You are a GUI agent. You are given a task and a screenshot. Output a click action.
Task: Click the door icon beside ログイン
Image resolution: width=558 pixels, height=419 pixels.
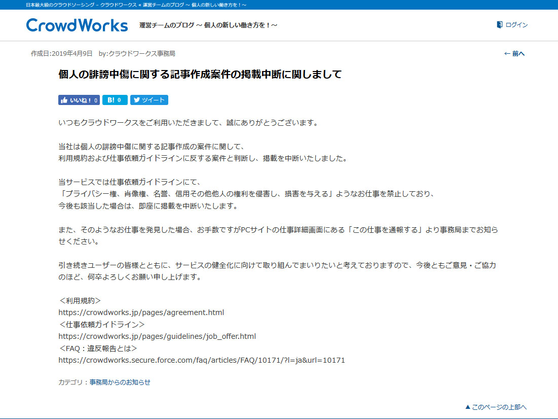coord(499,25)
